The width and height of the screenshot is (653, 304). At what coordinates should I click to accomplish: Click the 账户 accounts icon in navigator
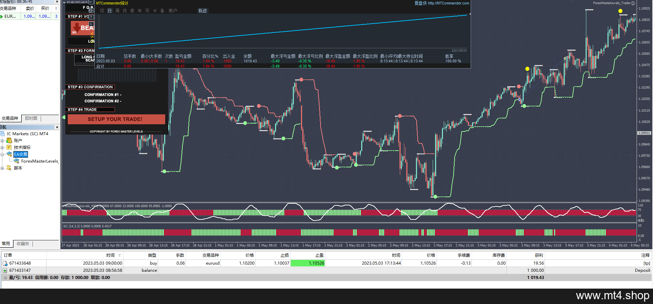(9, 141)
